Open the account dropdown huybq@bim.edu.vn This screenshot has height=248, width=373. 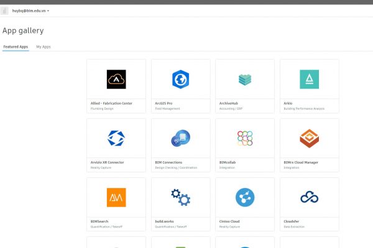click(x=31, y=11)
